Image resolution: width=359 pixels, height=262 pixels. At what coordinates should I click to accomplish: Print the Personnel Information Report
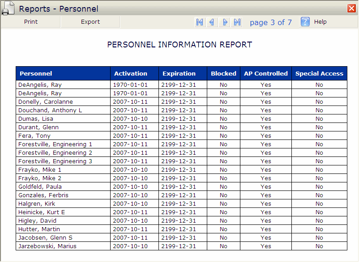coord(31,21)
